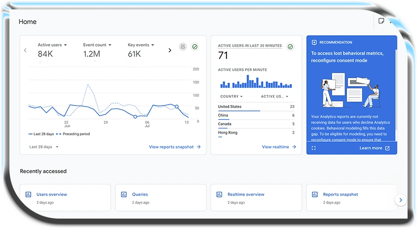The image size is (417, 228).
Task: Open the notes icon at top right
Action: 381,21
